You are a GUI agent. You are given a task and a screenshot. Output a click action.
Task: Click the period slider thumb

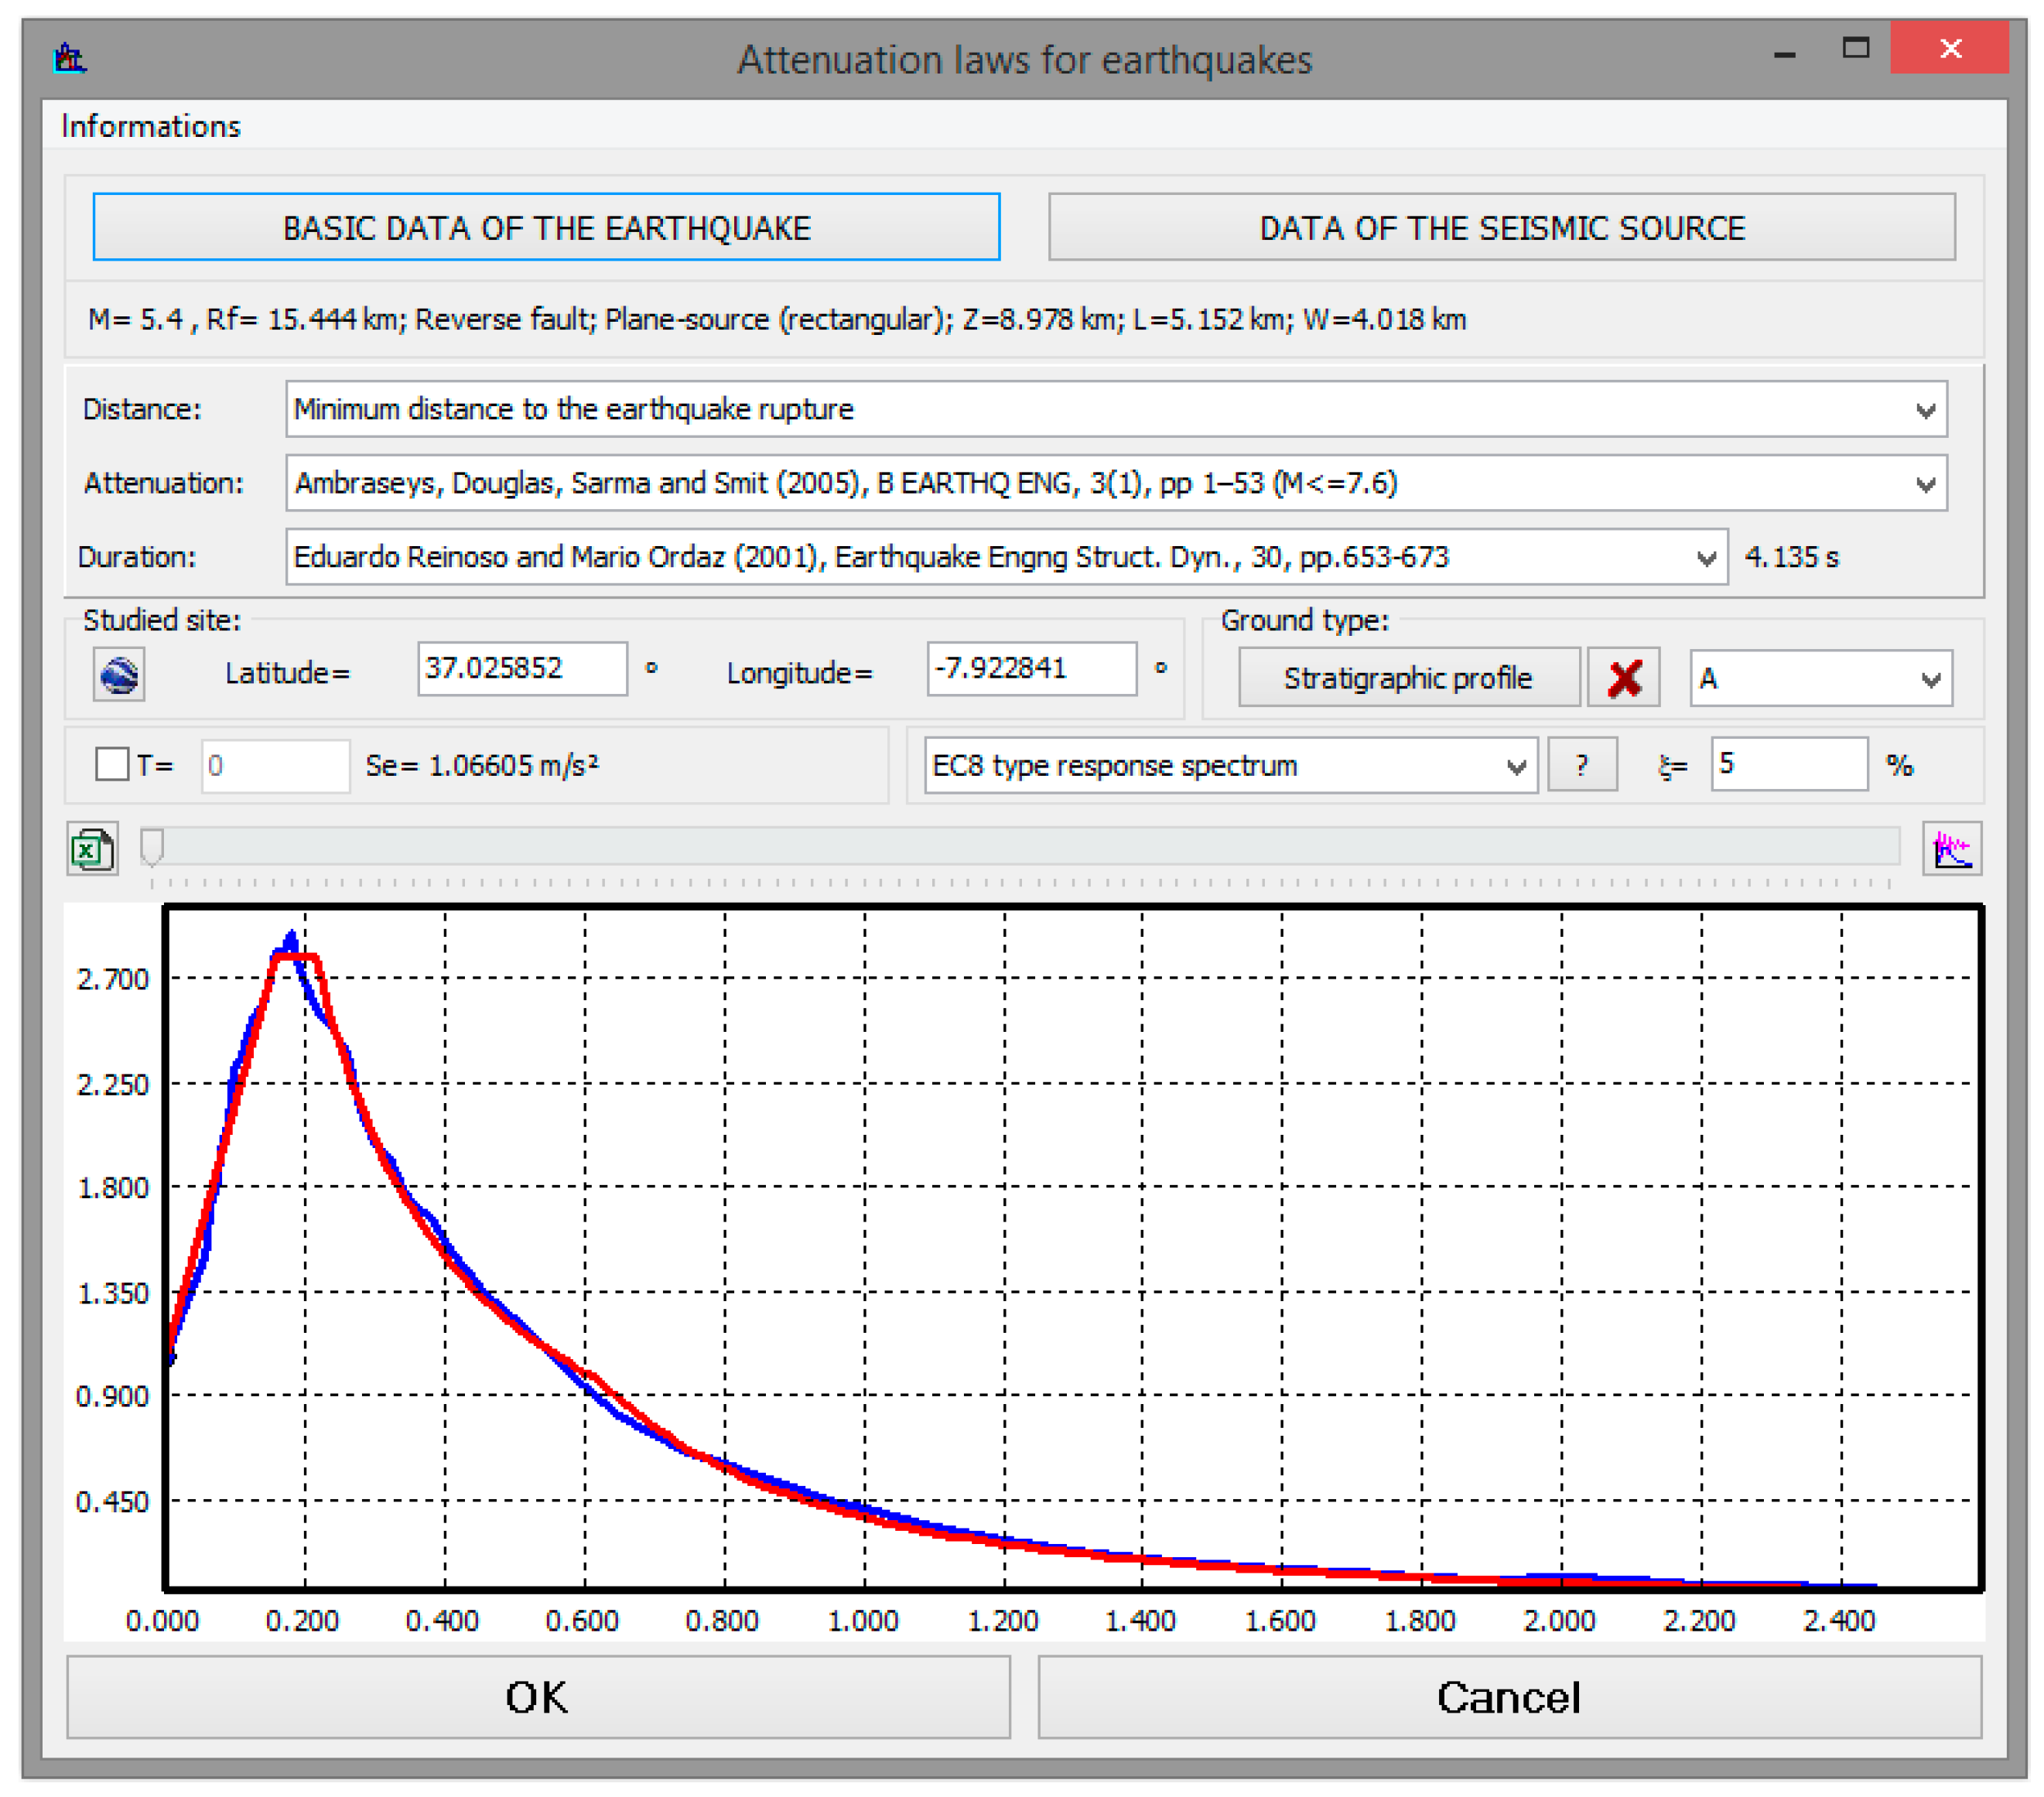pos(152,846)
